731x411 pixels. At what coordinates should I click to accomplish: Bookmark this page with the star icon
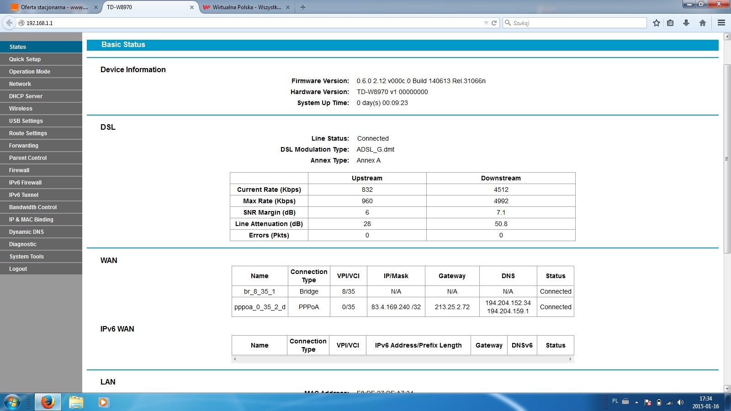657,23
